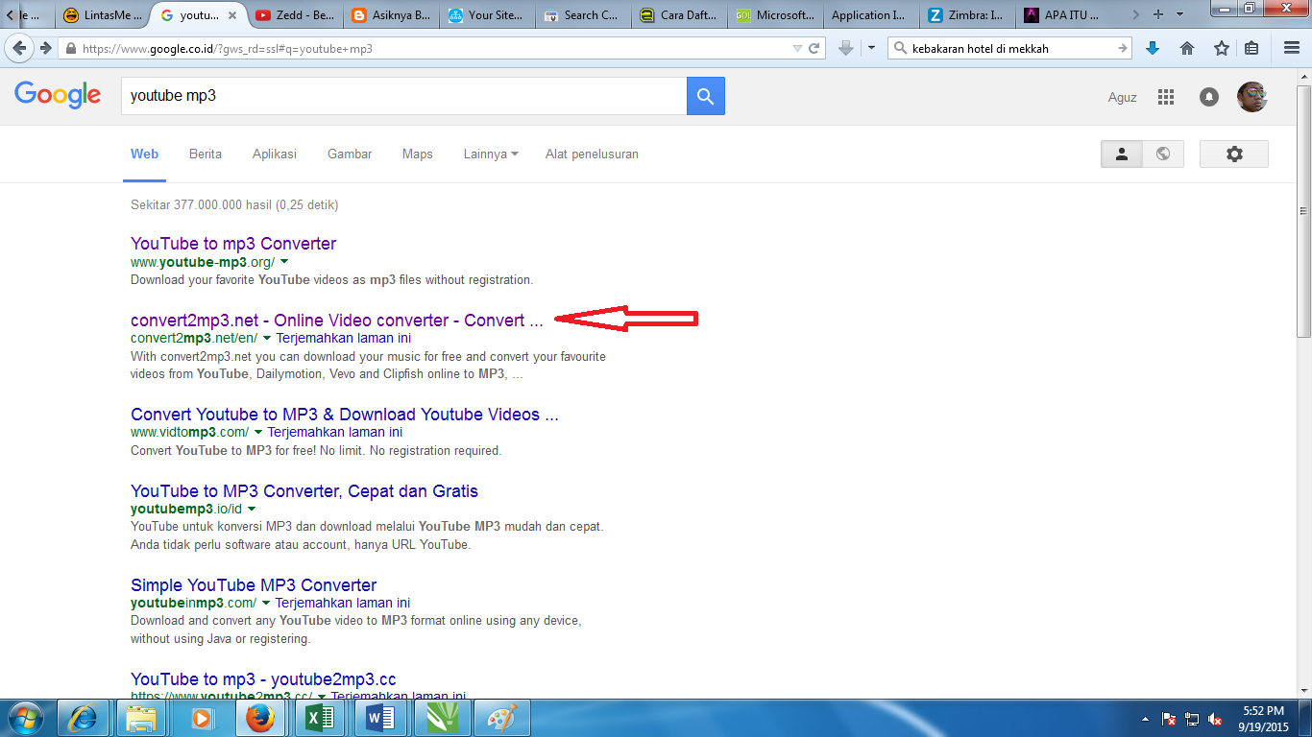Expand arrow next to youtubemp3.io/id URL
Image resolution: width=1312 pixels, height=737 pixels.
pyautogui.click(x=252, y=510)
